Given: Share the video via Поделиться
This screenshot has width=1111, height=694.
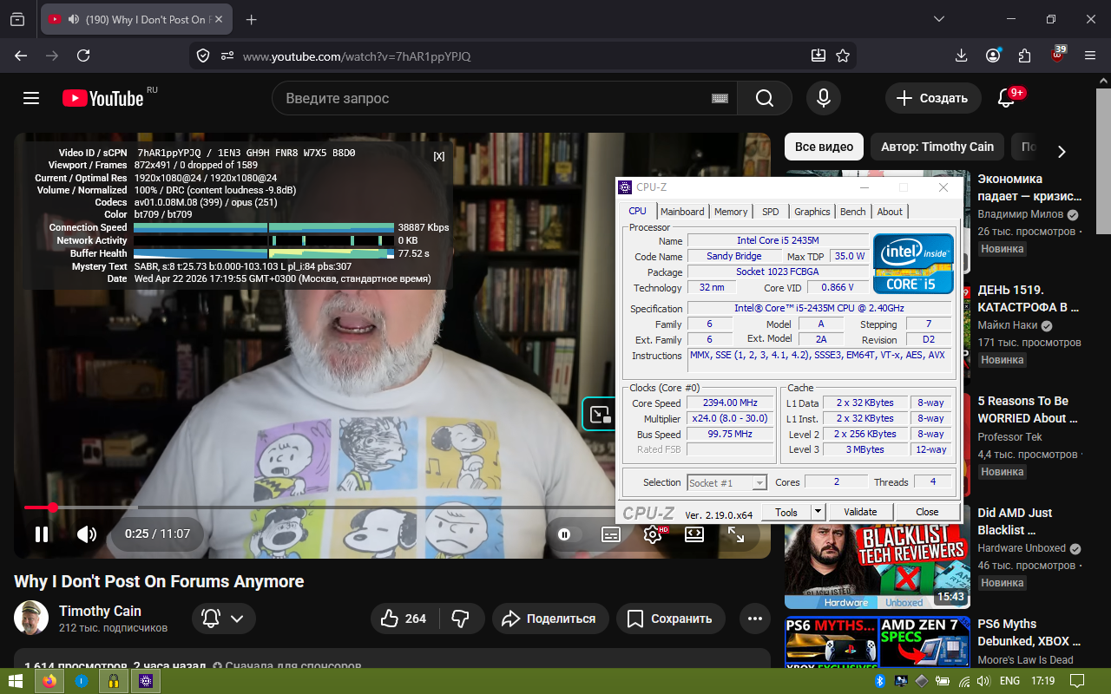Looking at the screenshot, I should [x=549, y=619].
